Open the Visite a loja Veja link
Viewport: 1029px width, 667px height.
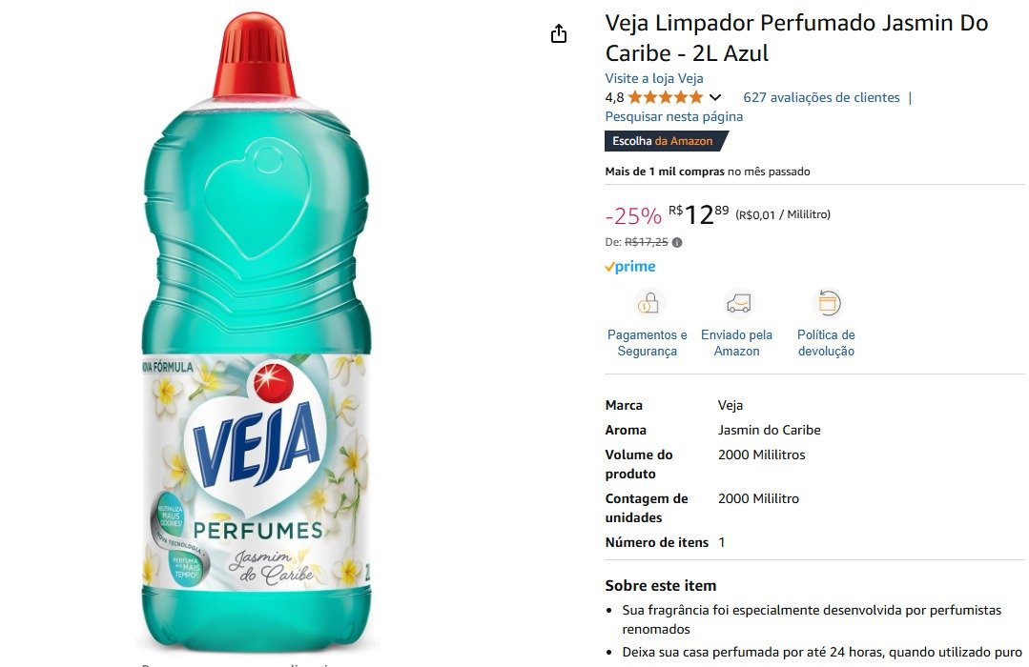653,78
